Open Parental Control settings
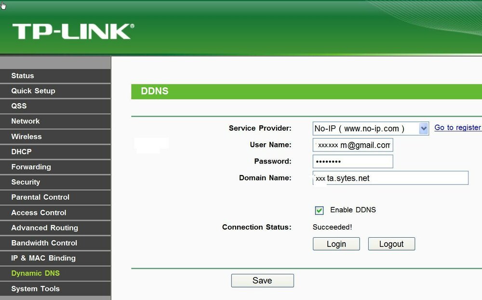482x300 pixels. coord(40,197)
